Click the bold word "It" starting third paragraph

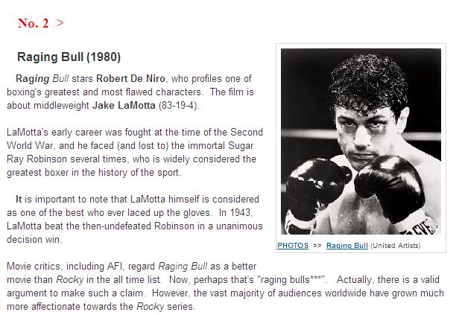[x=19, y=200]
